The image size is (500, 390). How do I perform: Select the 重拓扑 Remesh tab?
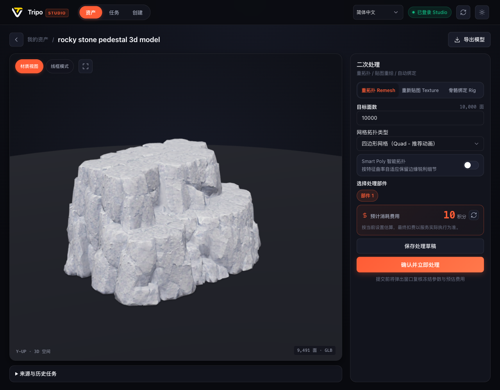coord(378,90)
